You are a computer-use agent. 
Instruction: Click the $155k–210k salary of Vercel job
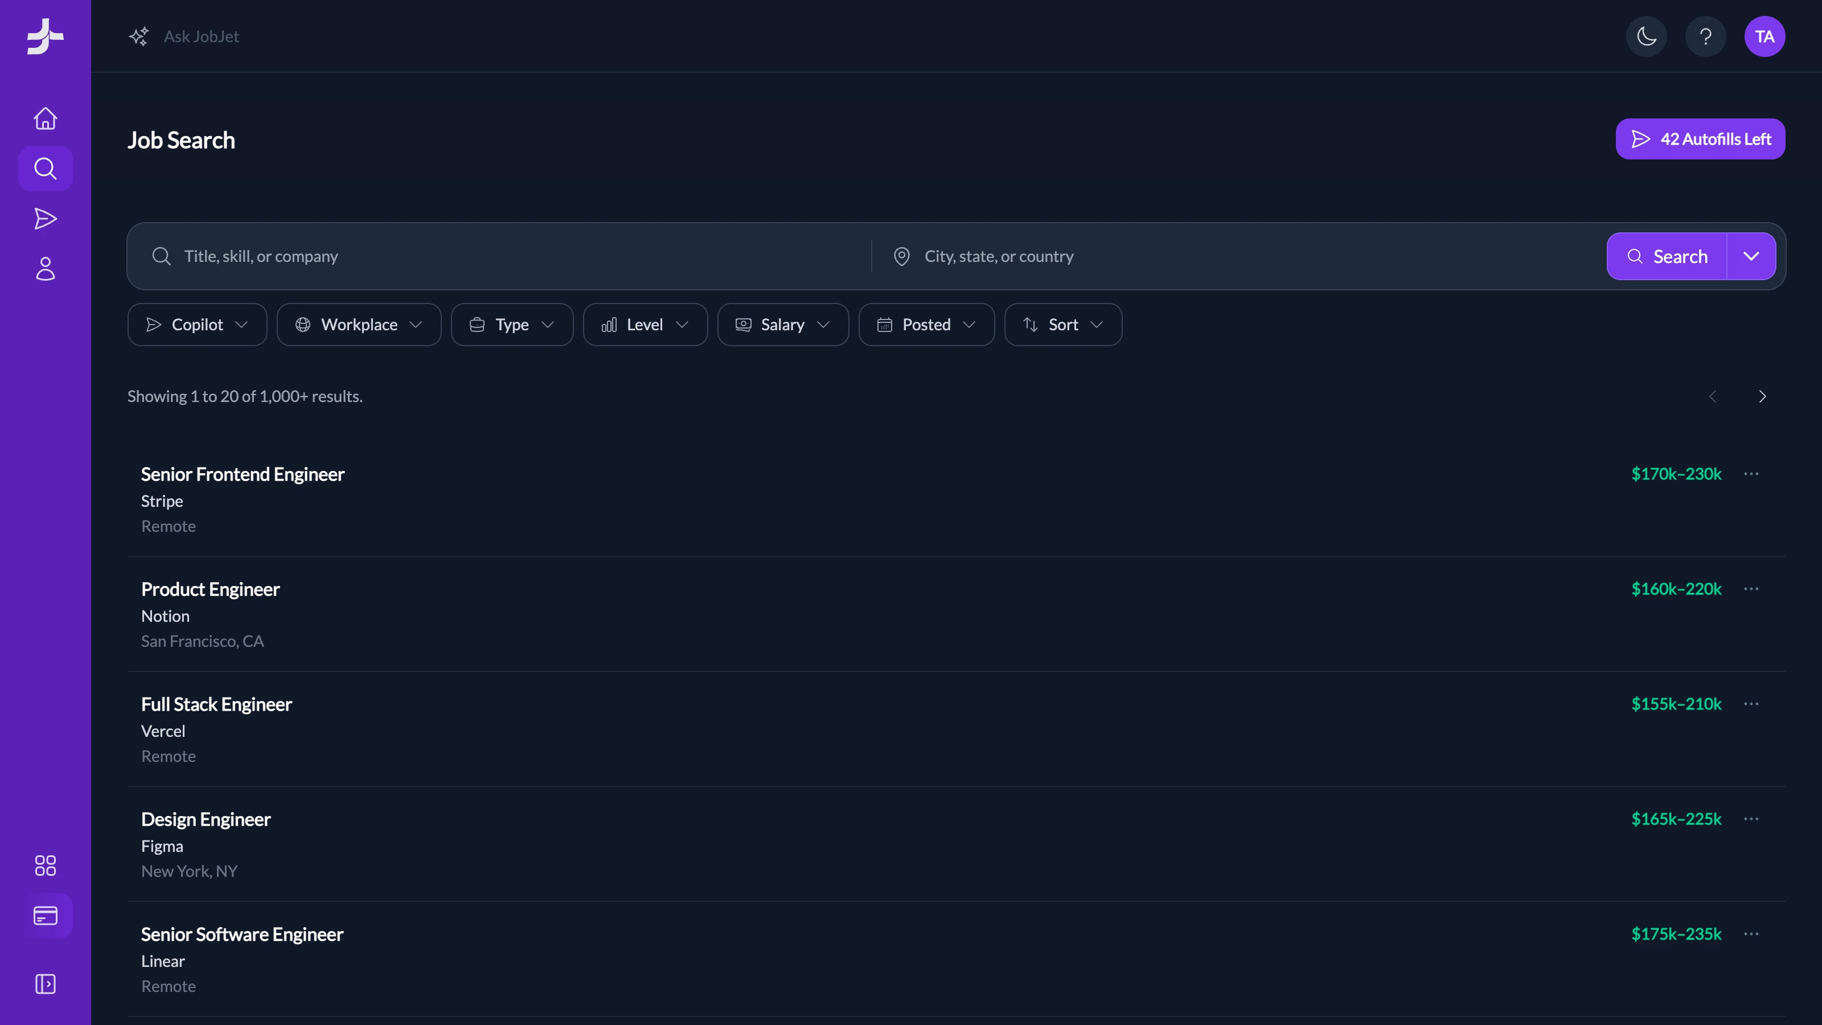tap(1676, 704)
